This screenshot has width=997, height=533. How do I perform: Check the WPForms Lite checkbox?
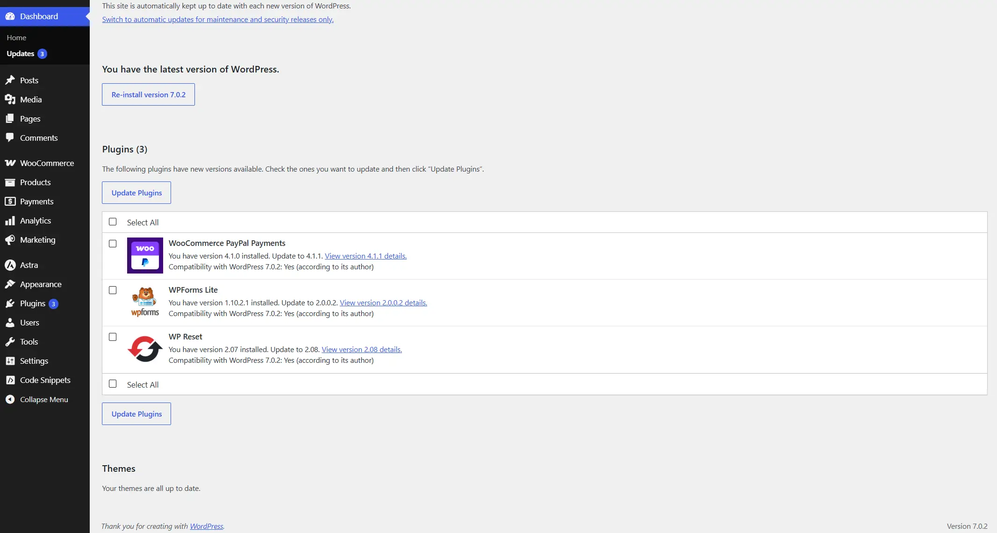(113, 290)
